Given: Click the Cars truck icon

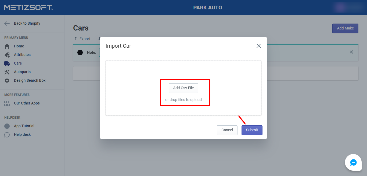Looking at the screenshot, I should pos(7,63).
